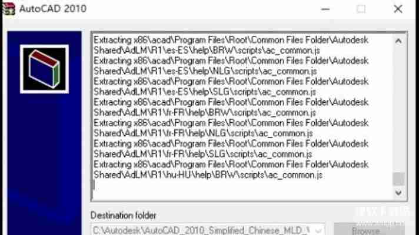
Task: Minimize the AutoCAD 2010 extractor window
Action: click(x=325, y=9)
